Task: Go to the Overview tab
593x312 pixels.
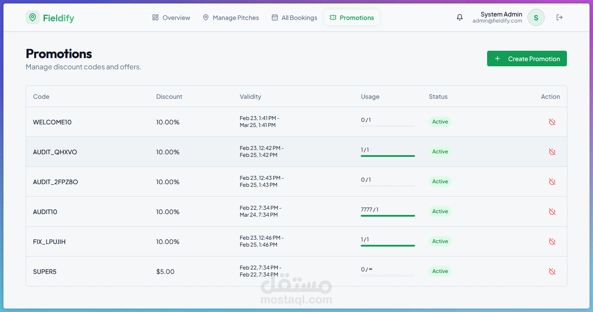Action: point(171,18)
